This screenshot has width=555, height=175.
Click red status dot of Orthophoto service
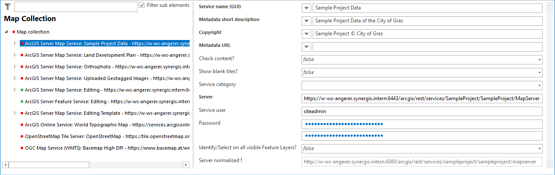pos(22,67)
